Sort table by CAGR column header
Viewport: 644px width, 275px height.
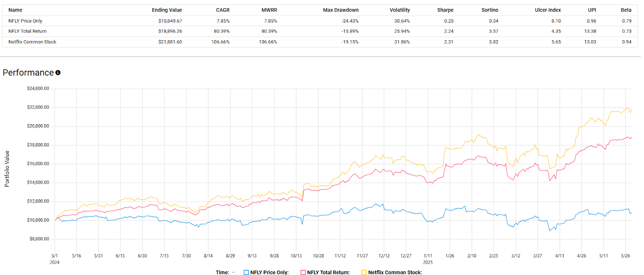(223, 10)
